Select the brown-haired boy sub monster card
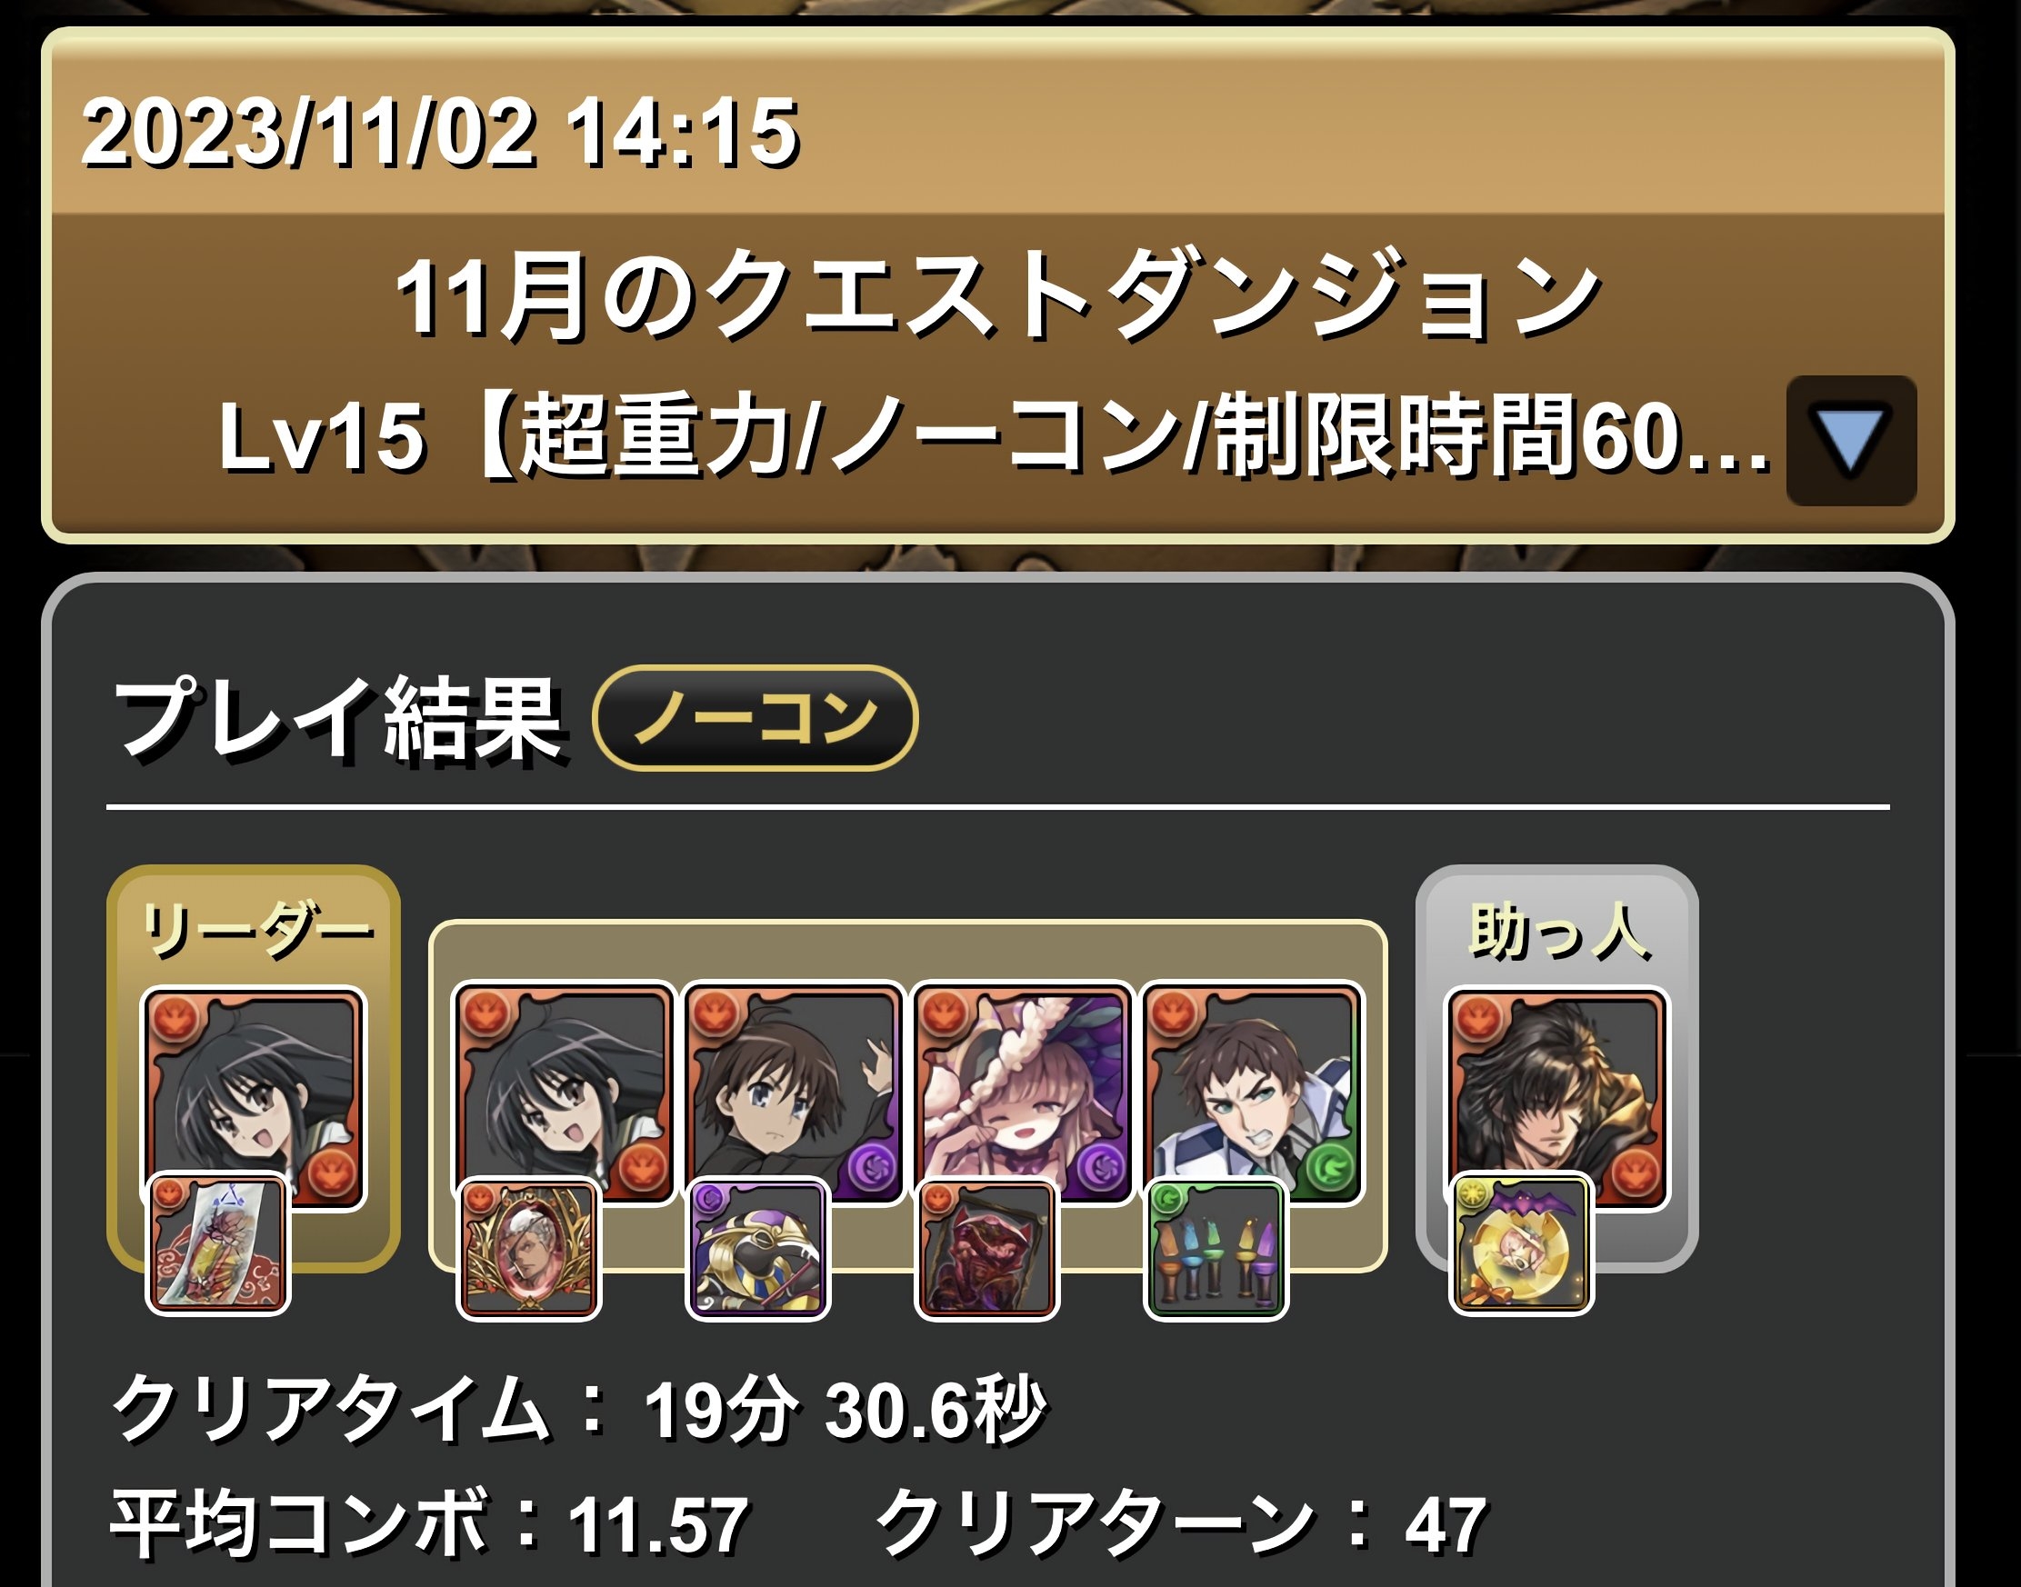 click(x=793, y=1093)
